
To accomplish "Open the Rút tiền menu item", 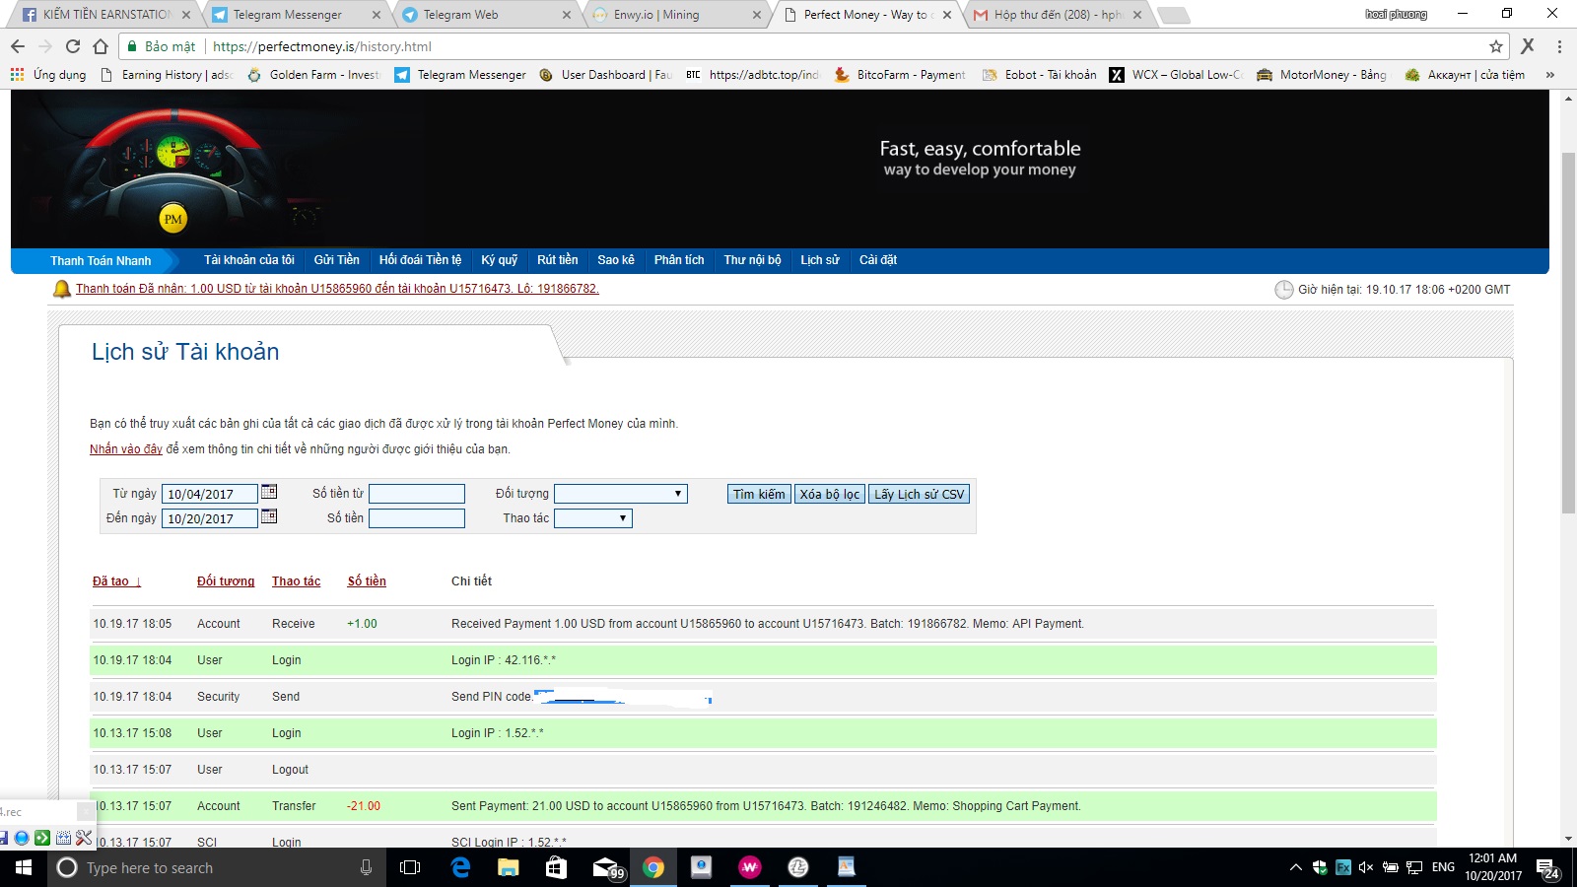I will click(558, 260).
